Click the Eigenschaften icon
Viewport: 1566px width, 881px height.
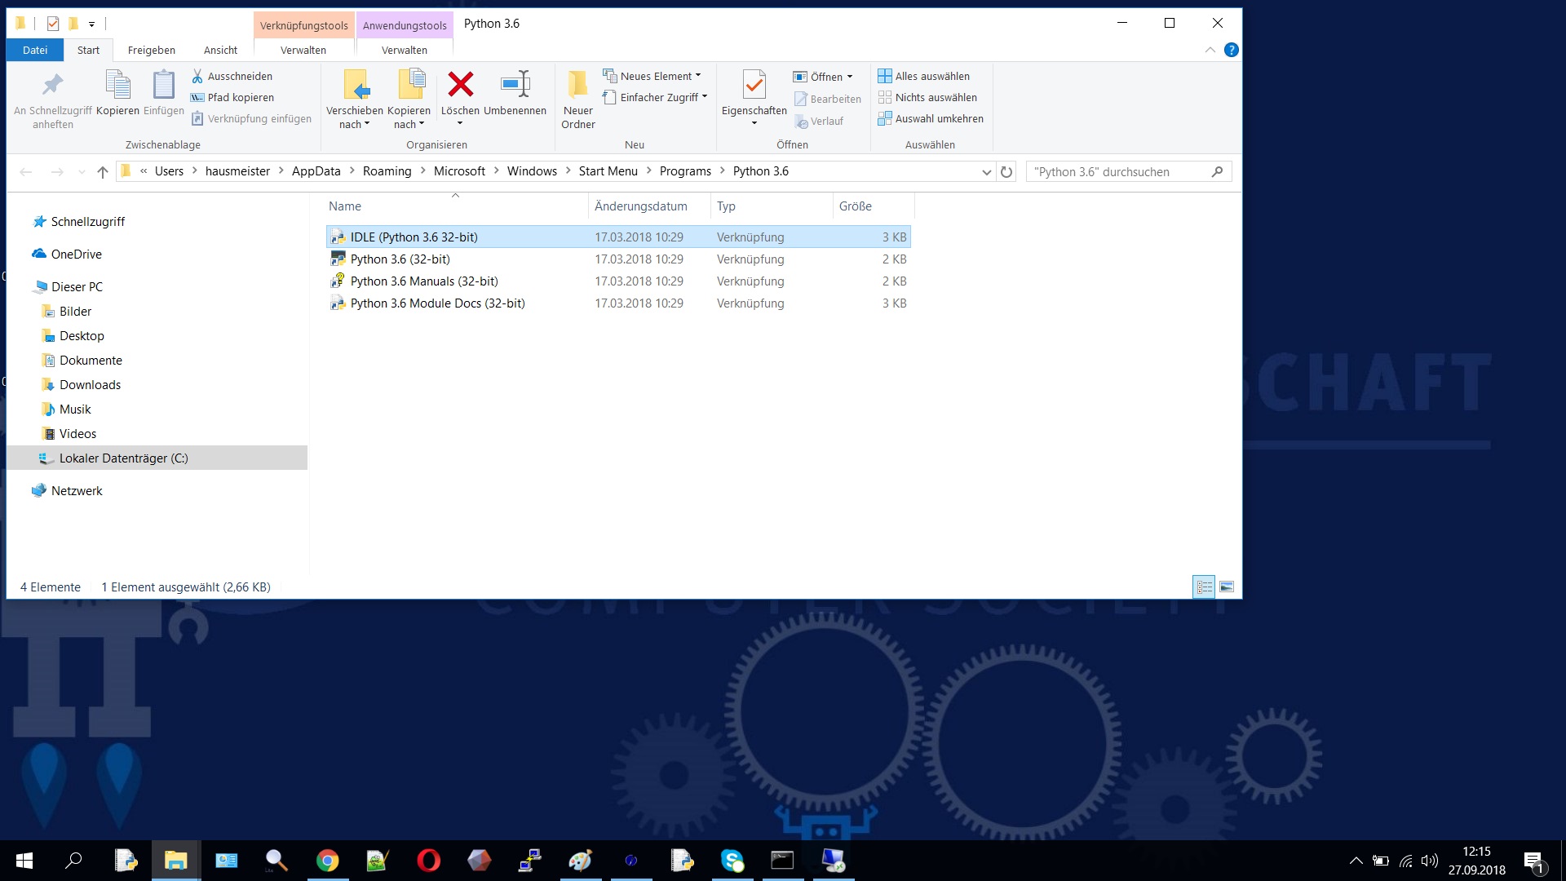click(x=754, y=85)
